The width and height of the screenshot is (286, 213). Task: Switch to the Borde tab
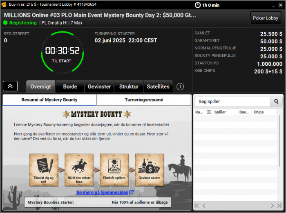(70, 87)
